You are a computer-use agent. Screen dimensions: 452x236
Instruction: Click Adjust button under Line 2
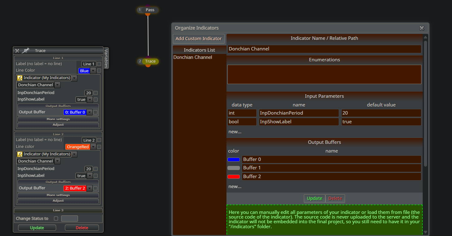[x=58, y=201]
